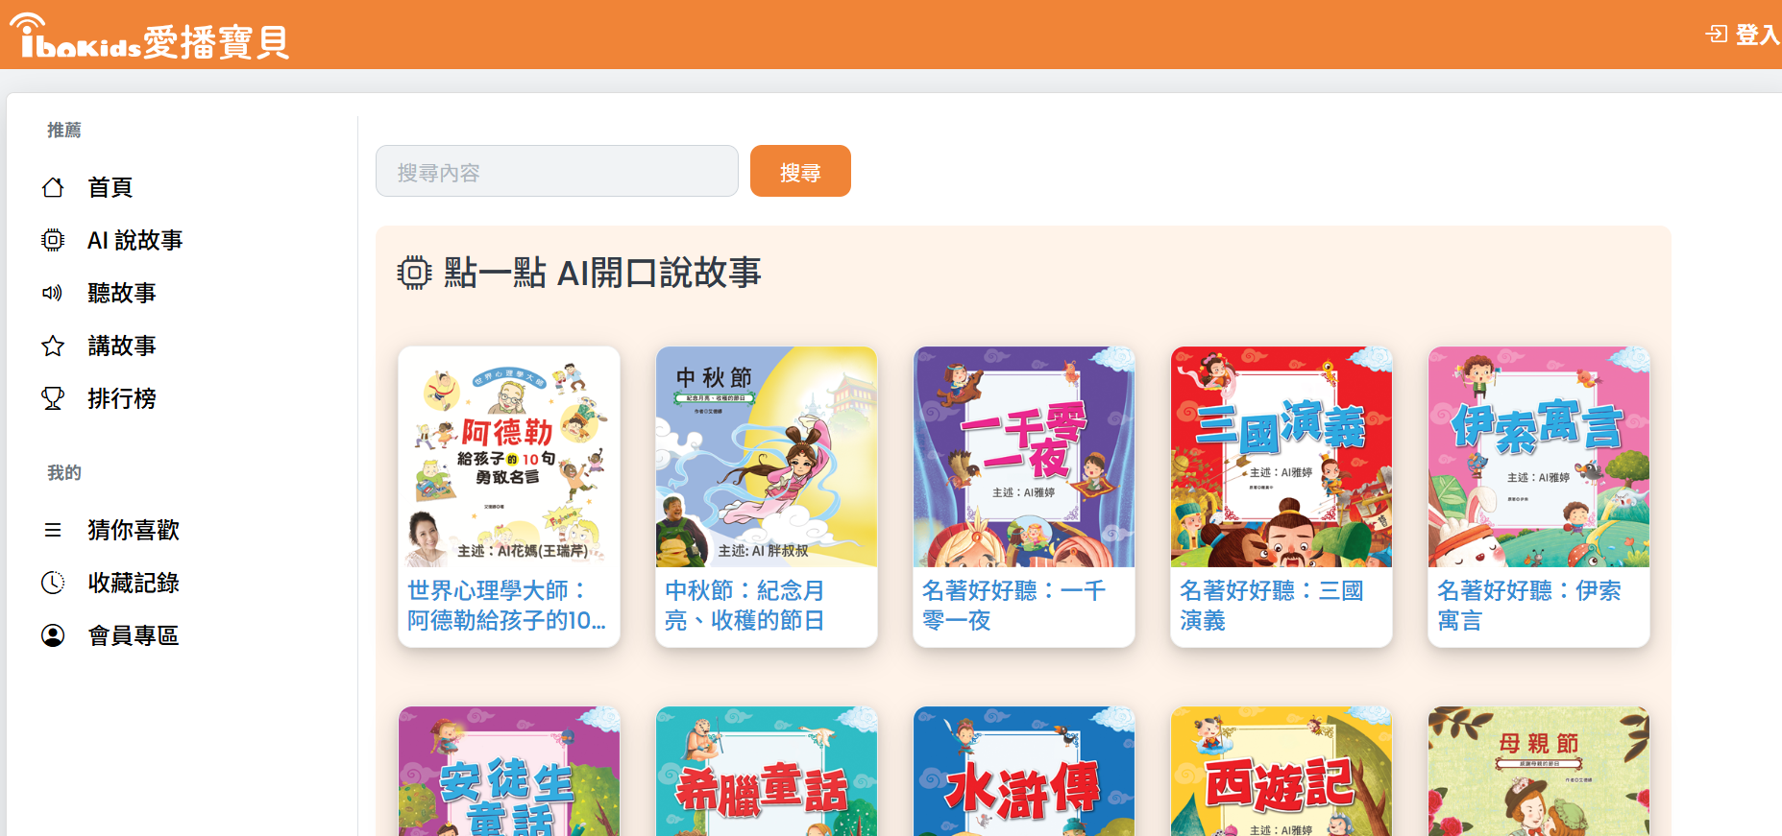Open the 中秋節：紀念月亮 story link
The width and height of the screenshot is (1782, 836).
tap(745, 605)
